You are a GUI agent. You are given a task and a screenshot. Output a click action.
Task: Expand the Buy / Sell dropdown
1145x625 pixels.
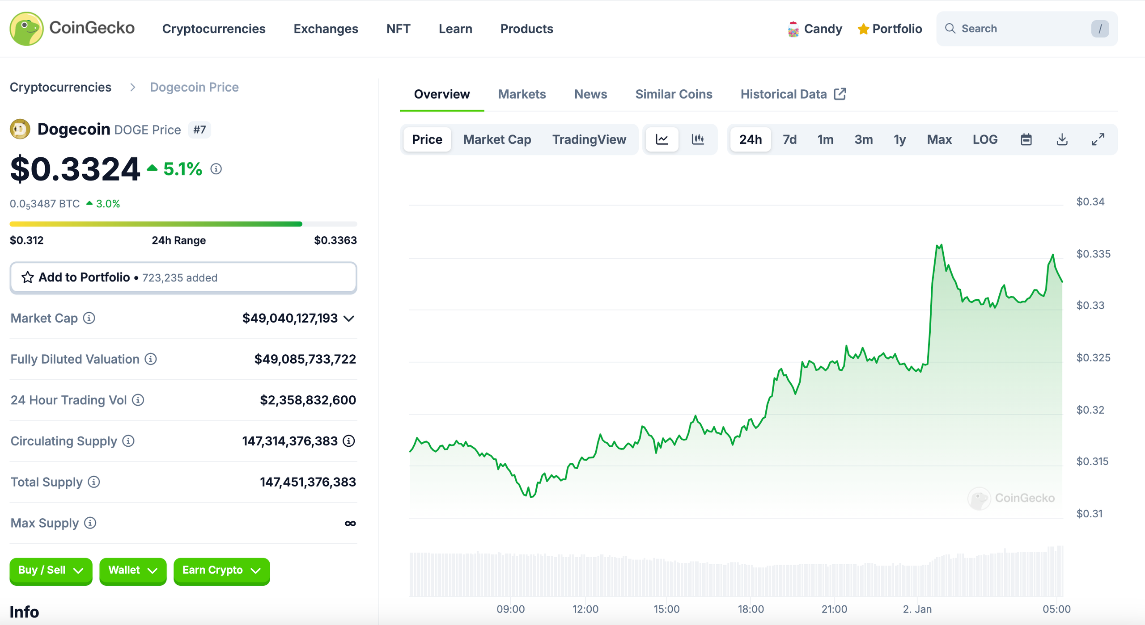coord(51,570)
